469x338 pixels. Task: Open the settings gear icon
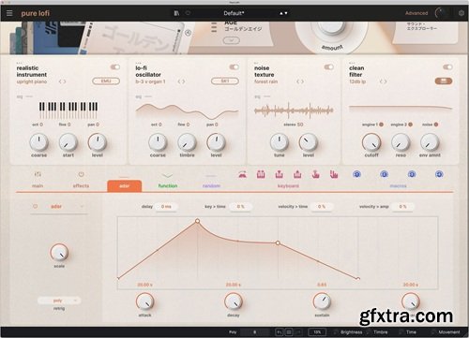(x=461, y=13)
